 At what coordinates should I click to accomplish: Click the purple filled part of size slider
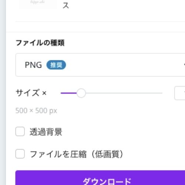(68, 93)
